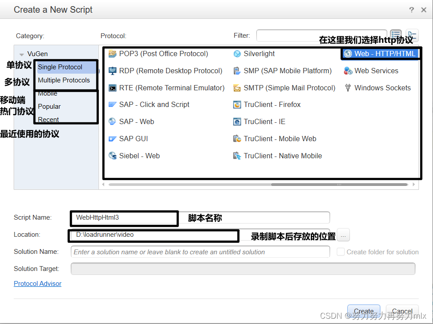The width and height of the screenshot is (433, 324).
Task: Click the horizontal protocol list scrollbar
Action: (x=339, y=185)
